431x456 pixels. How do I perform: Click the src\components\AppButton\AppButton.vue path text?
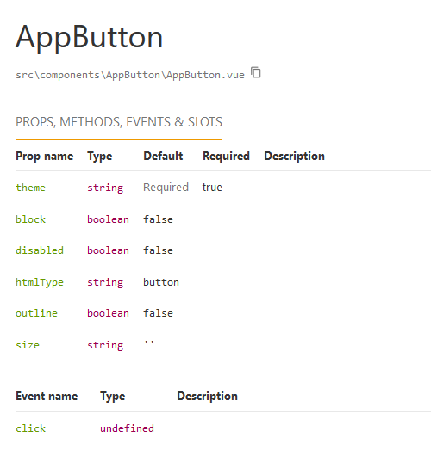pos(130,75)
